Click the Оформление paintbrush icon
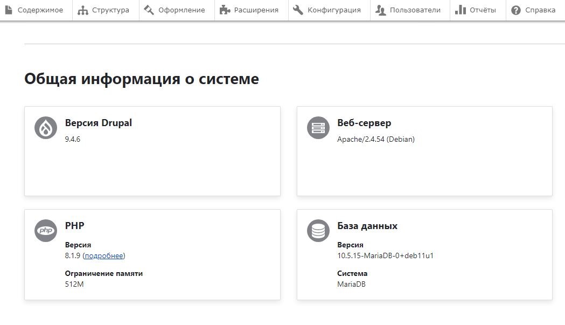The height and width of the screenshot is (325, 565). (x=149, y=10)
